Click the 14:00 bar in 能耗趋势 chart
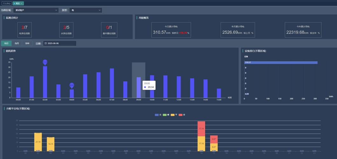 pyautogui.click(x=205, y=88)
